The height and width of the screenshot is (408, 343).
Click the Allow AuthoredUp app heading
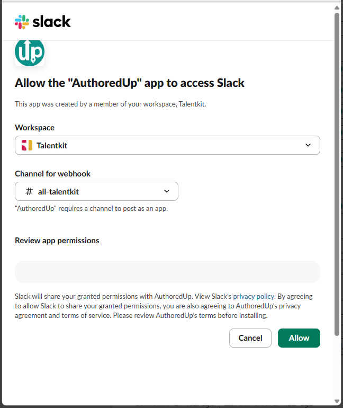(129, 83)
